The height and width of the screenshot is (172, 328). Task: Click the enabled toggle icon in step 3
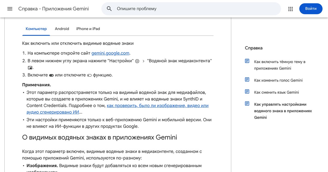[51, 75]
